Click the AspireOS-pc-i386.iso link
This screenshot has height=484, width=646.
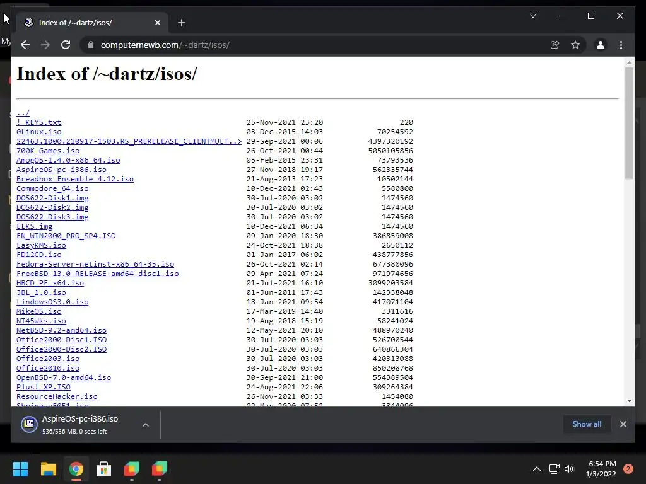point(61,170)
